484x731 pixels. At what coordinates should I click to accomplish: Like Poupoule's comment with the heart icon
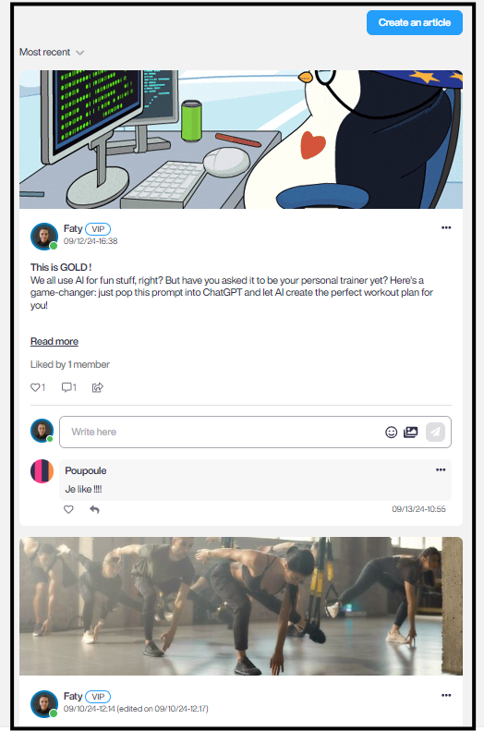tap(68, 509)
